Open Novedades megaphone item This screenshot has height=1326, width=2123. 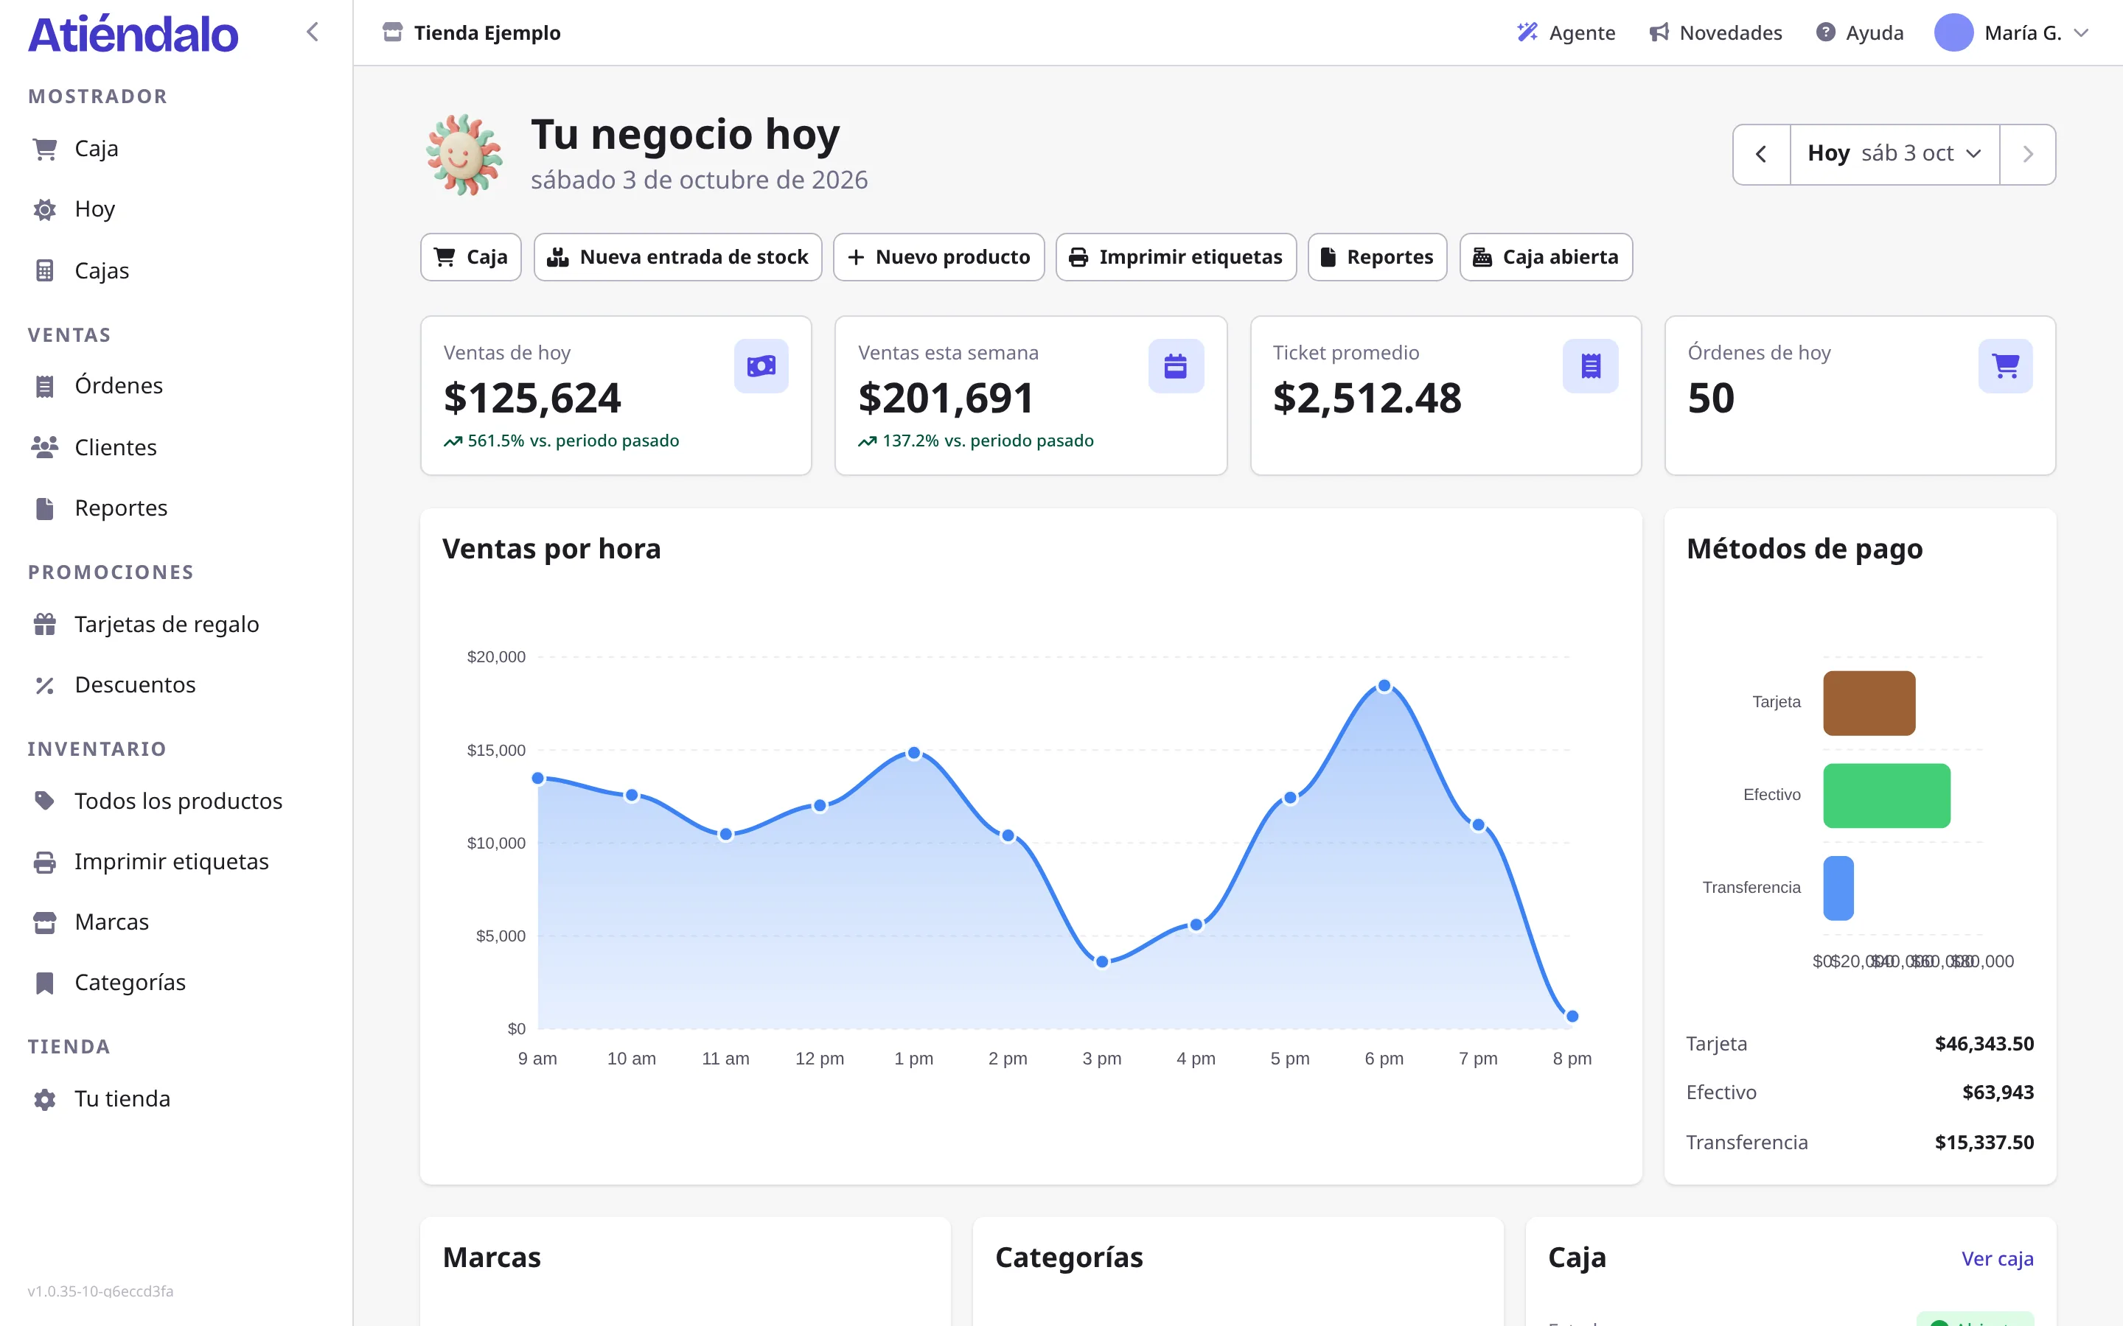click(1715, 32)
